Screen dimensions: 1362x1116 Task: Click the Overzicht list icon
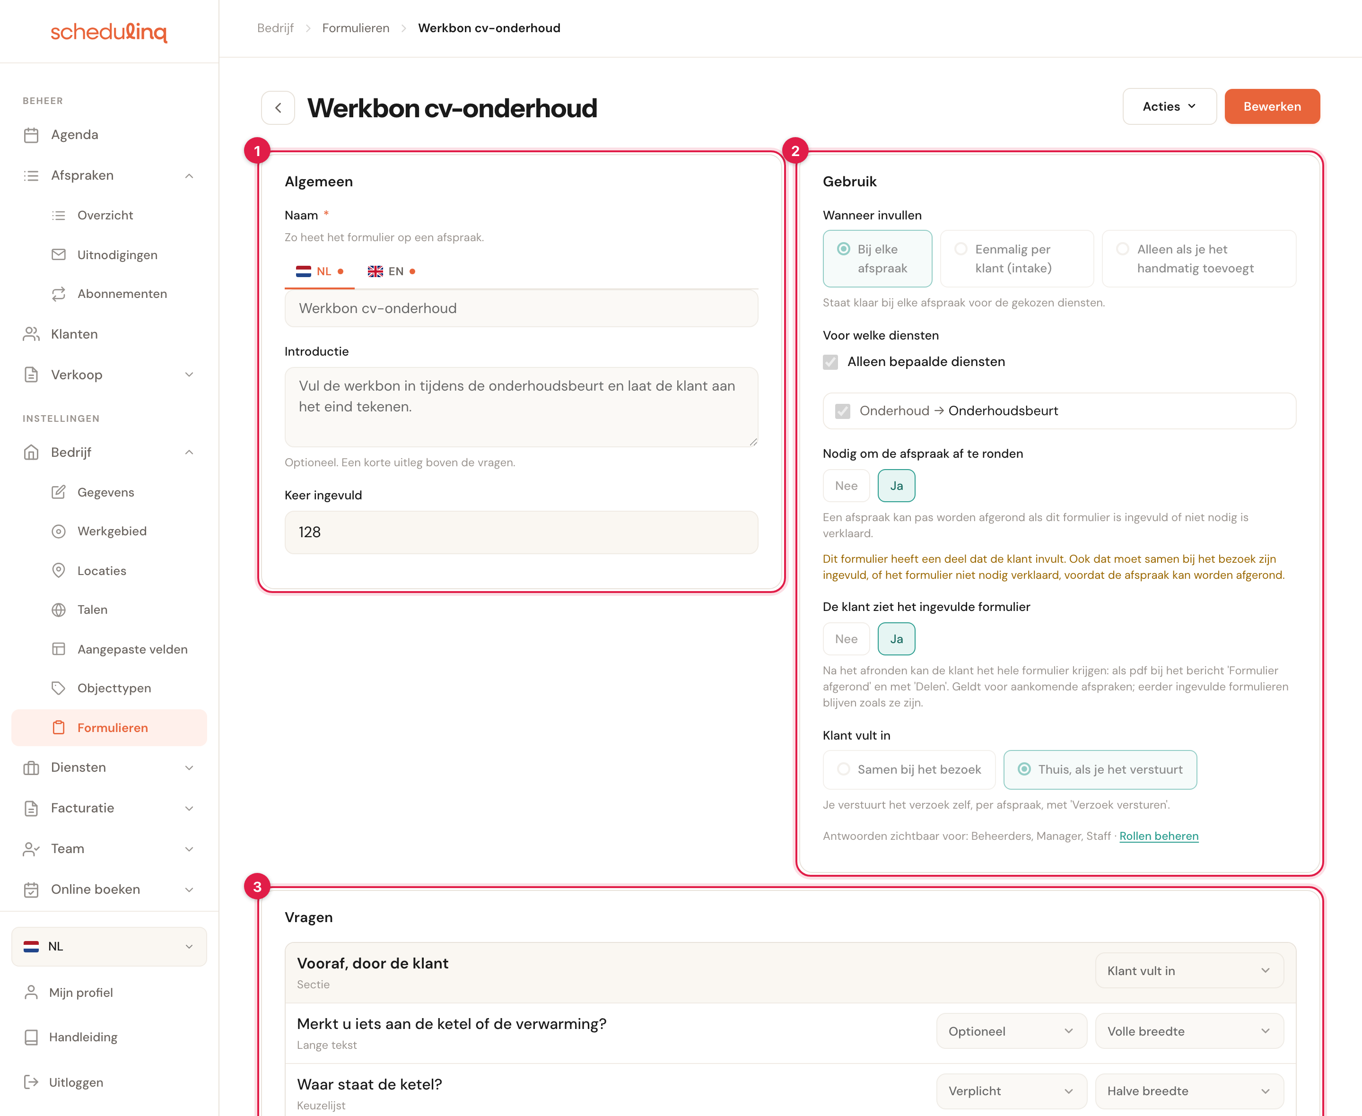coord(59,215)
